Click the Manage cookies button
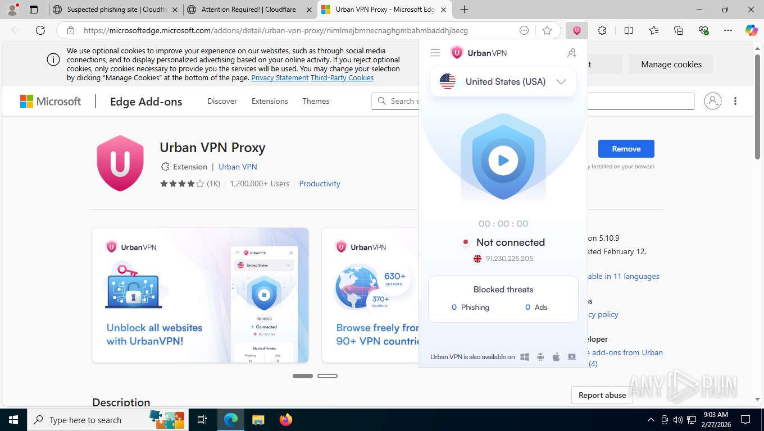This screenshot has height=431, width=764. click(671, 64)
